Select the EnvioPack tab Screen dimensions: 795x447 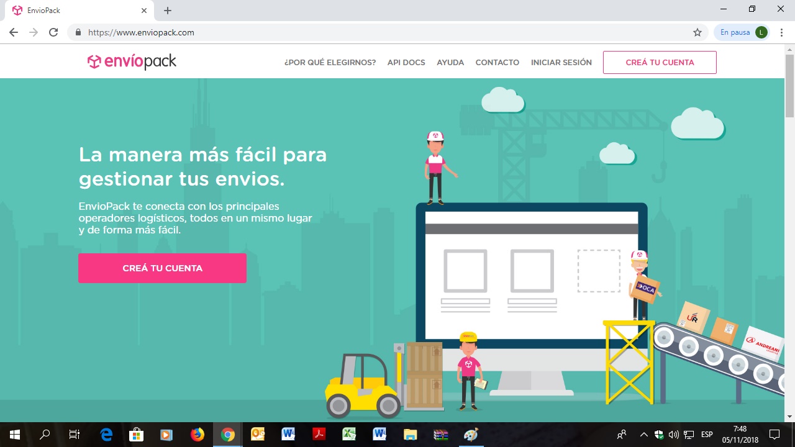tap(79, 11)
